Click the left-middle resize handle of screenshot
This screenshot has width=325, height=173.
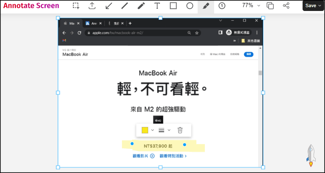[x=58, y=92]
